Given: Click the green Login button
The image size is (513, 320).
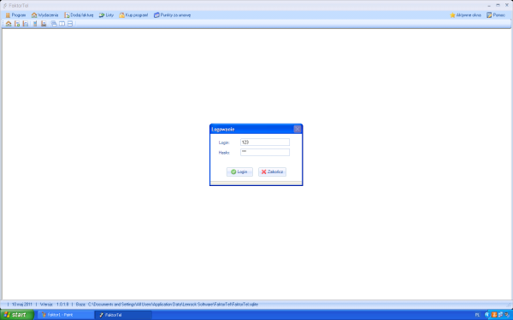Looking at the screenshot, I should (239, 172).
